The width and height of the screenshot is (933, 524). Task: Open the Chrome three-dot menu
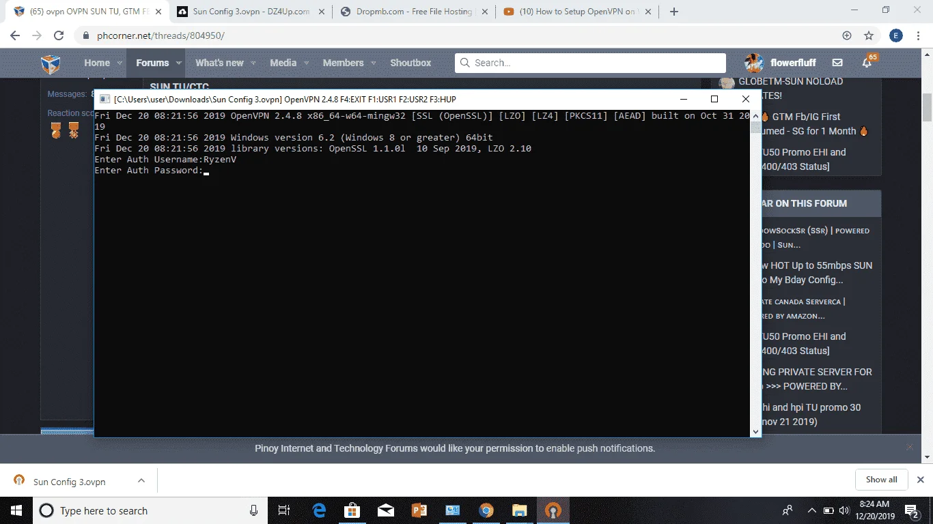pyautogui.click(x=919, y=35)
